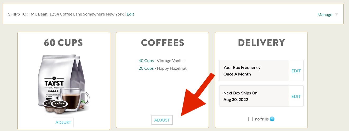Click the DELIVERY card heading
349x131 pixels.
(261, 43)
